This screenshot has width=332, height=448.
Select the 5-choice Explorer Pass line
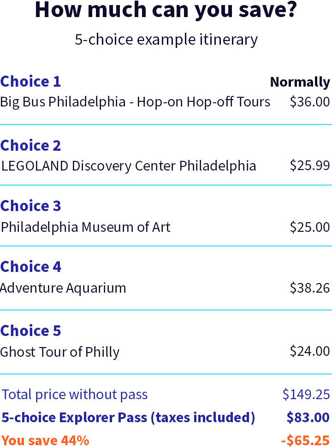point(166,418)
